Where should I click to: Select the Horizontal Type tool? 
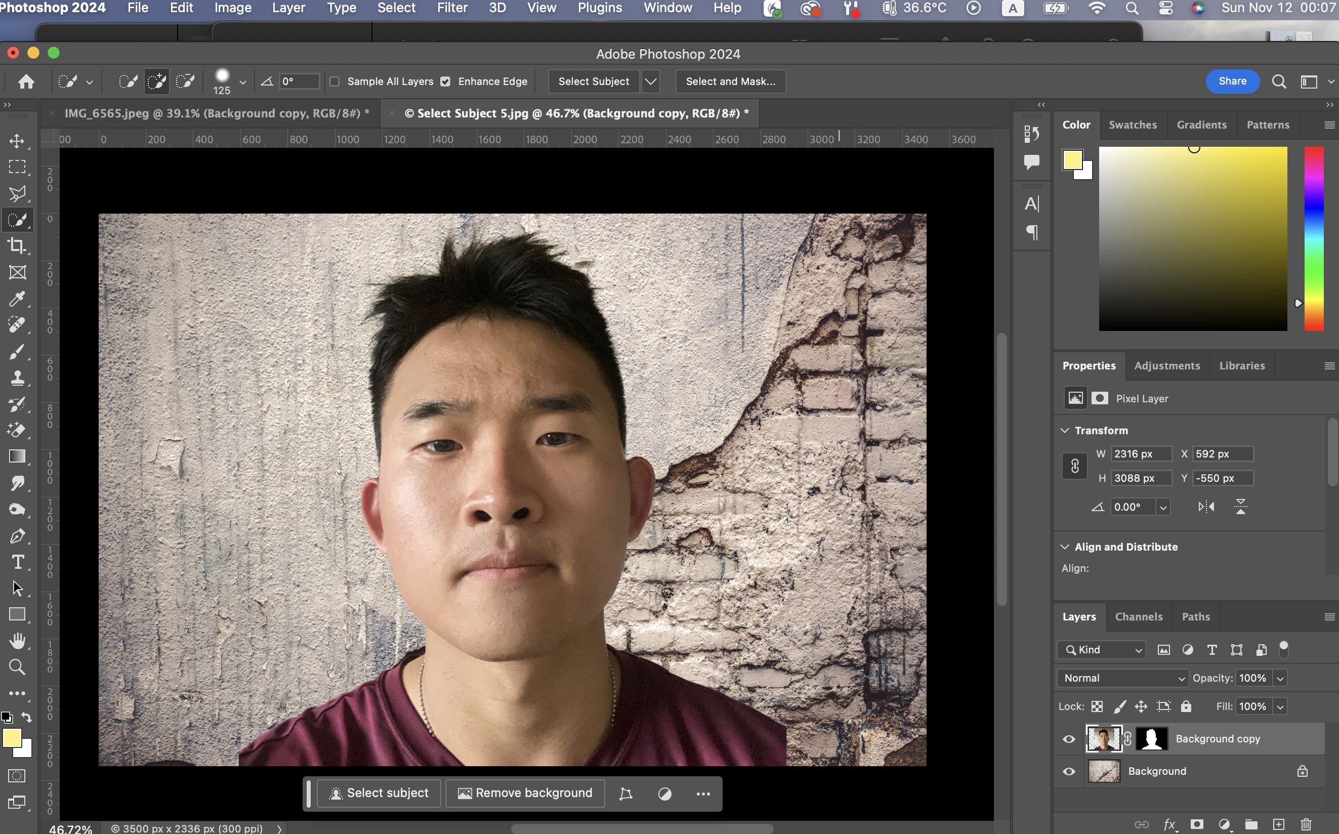(x=17, y=562)
